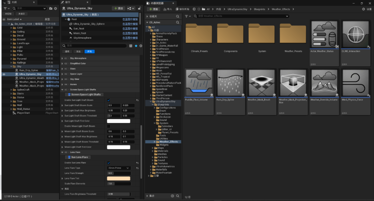The height and width of the screenshot is (201, 374).
Task: Select the 所有 filter tab in Details
Action: (89, 51)
